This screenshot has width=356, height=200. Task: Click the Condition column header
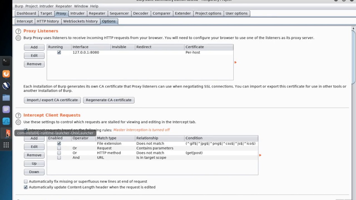221,138
